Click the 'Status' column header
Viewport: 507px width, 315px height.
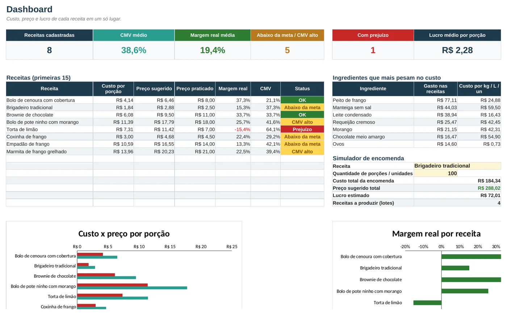[x=302, y=89]
